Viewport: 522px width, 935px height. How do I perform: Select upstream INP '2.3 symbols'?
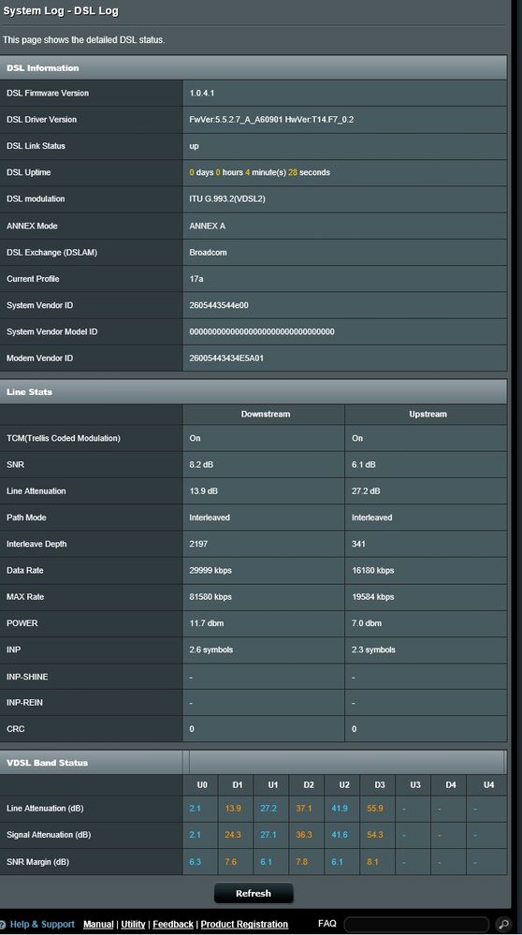pyautogui.click(x=373, y=650)
